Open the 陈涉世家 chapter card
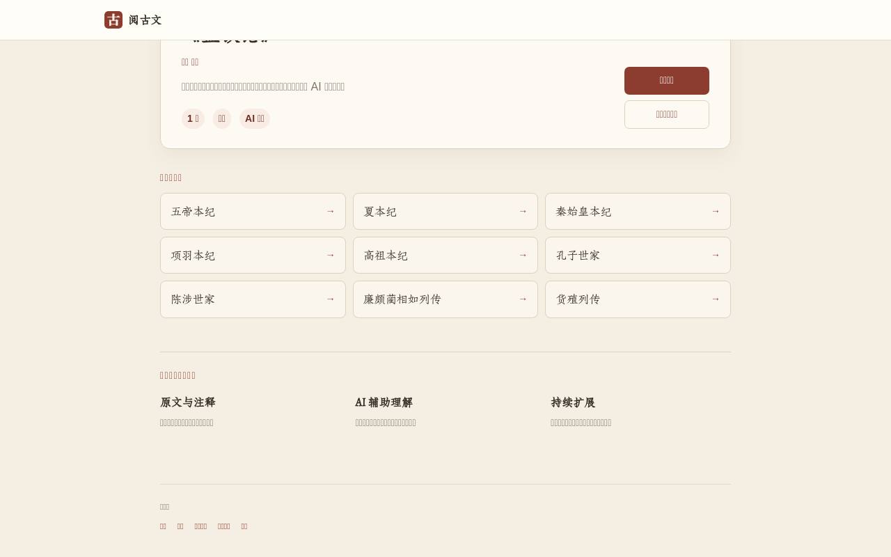The height and width of the screenshot is (557, 891). 253,299
